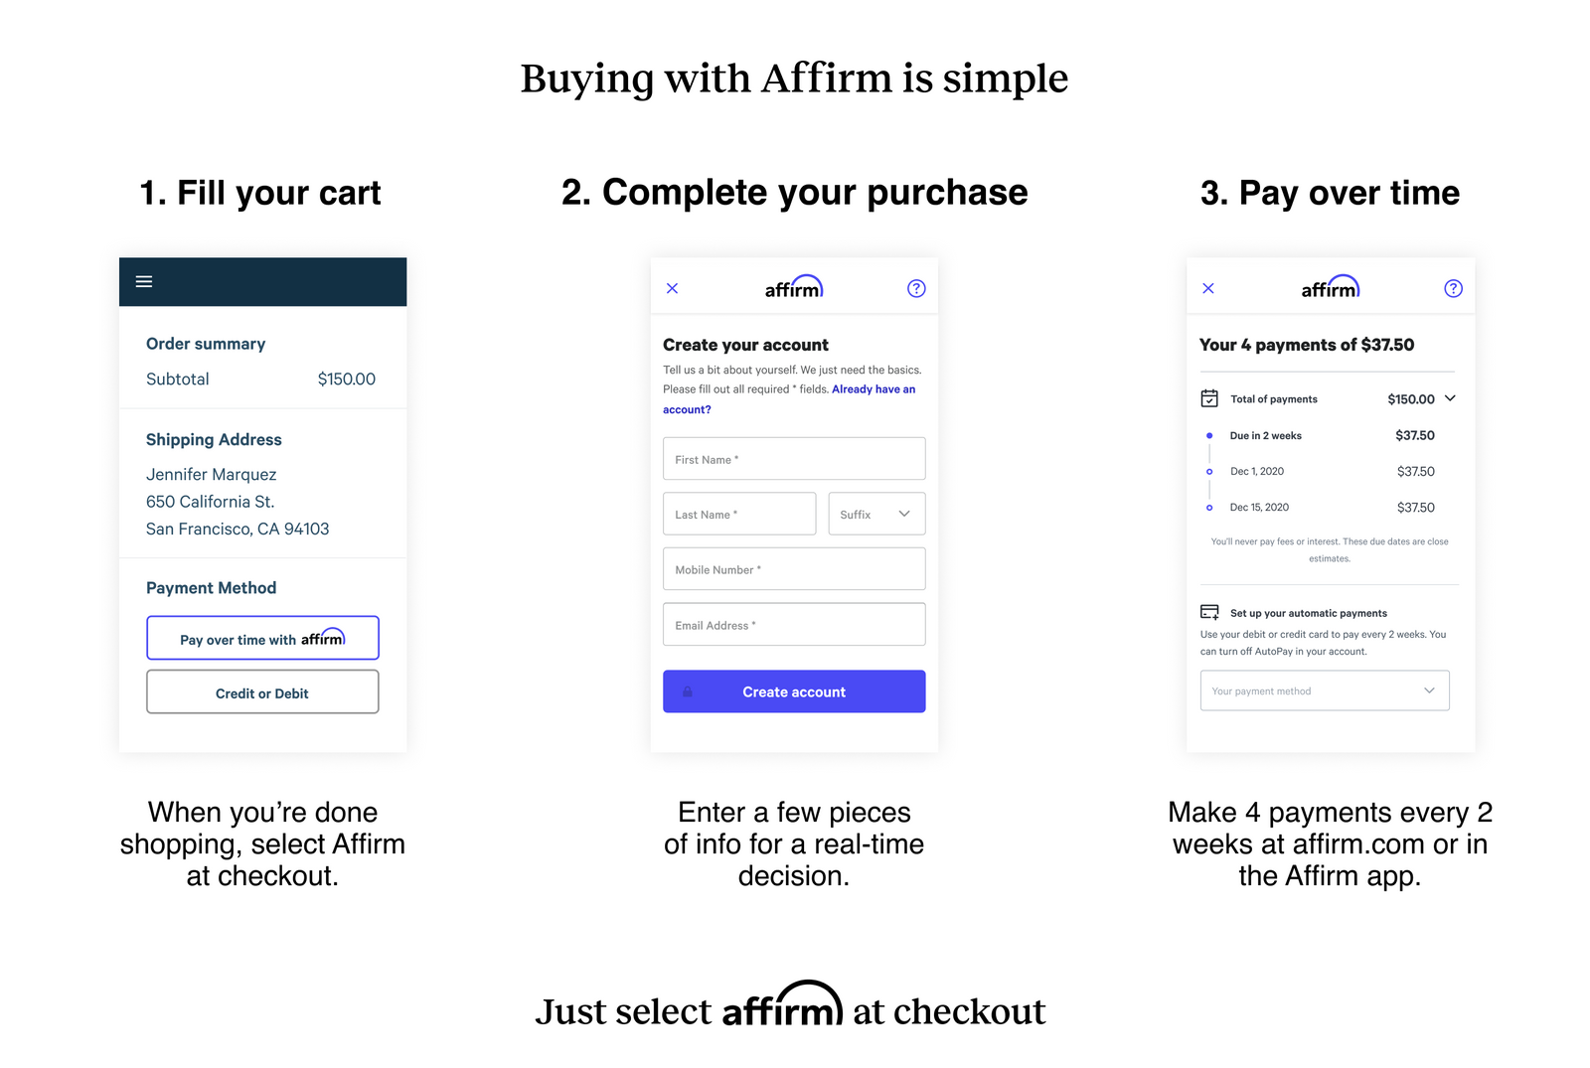Select the Mobile Number input
1590x1068 pixels.
point(794,569)
